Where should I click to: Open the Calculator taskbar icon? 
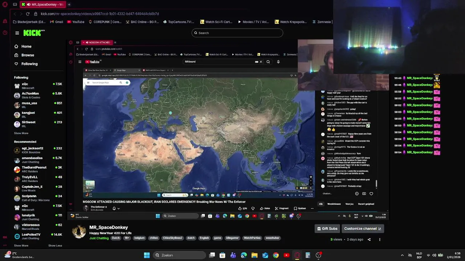click(308, 255)
